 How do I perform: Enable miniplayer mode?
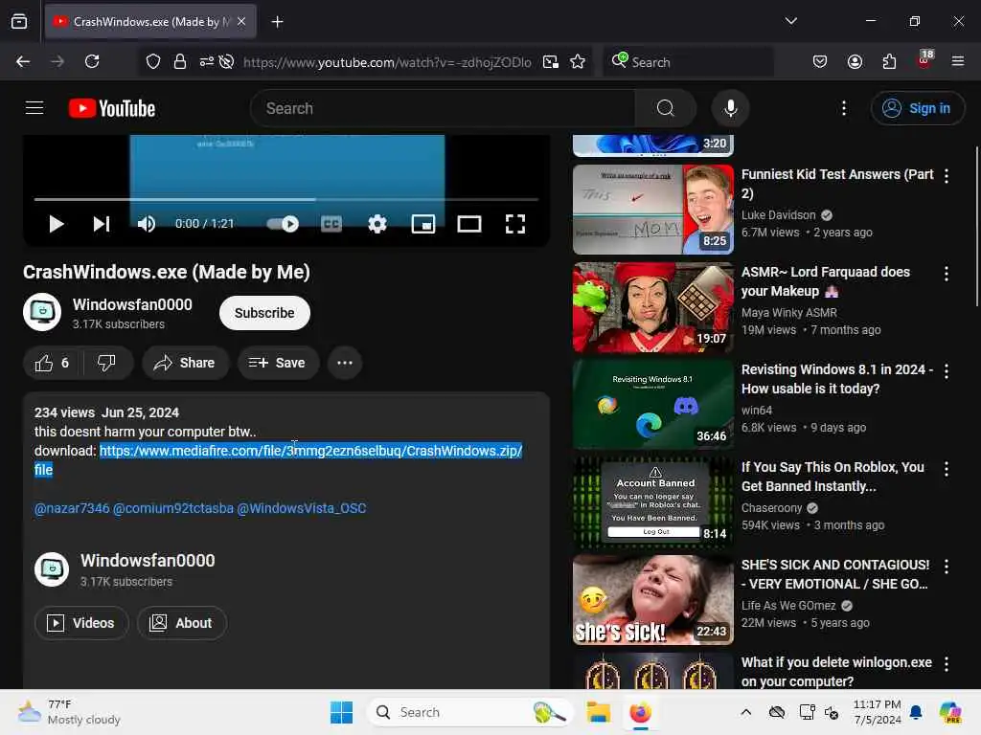tap(422, 224)
